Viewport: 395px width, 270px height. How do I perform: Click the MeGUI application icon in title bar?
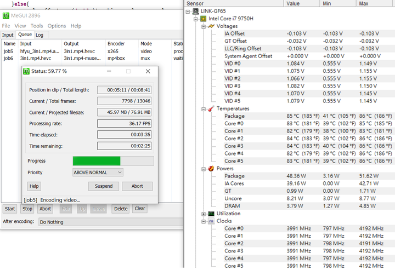point(6,15)
